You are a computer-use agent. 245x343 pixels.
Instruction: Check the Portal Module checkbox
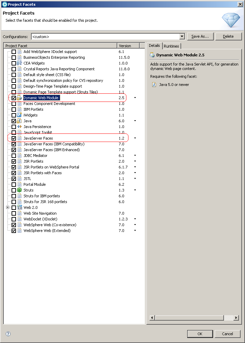pos(14,184)
